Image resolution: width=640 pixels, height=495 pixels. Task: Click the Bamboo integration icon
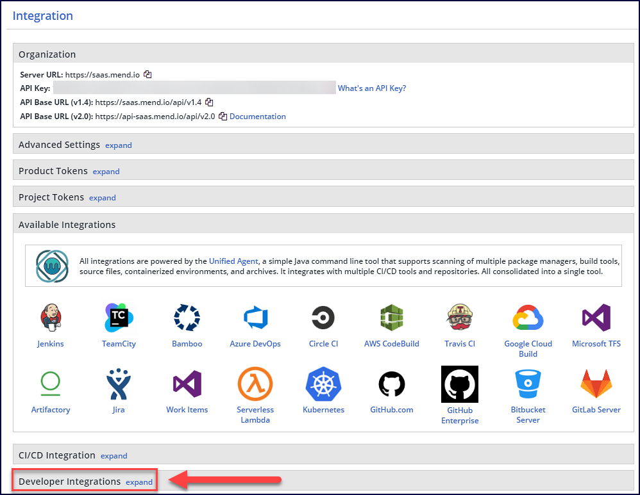(187, 318)
